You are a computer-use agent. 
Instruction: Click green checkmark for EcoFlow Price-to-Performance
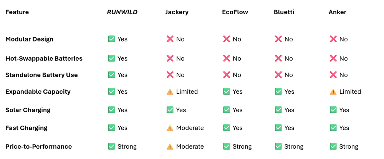point(227,146)
